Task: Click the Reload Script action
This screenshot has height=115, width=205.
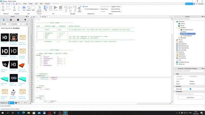Action: pyautogui.click(x=104, y=9)
